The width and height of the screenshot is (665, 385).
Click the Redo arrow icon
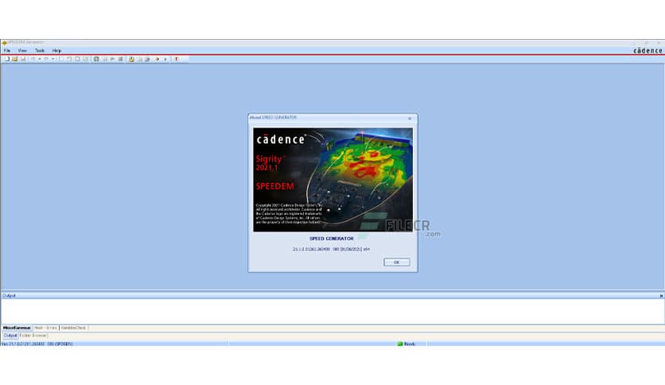click(x=46, y=59)
